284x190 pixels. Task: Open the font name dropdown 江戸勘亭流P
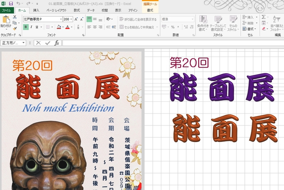[x=61, y=19]
